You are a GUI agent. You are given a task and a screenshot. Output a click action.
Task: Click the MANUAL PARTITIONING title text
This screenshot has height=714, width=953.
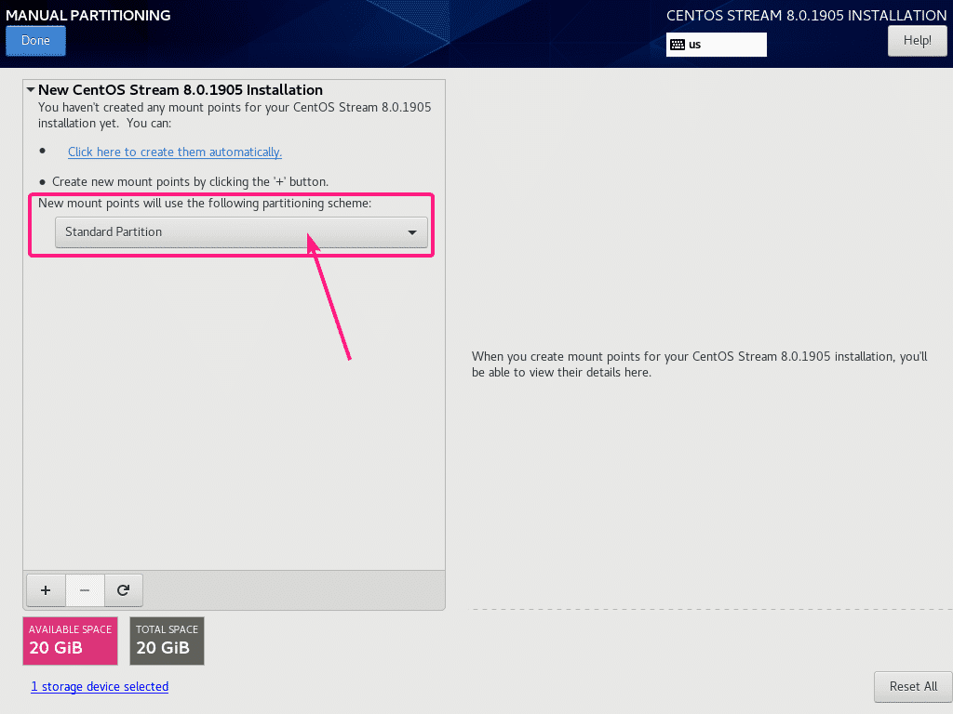88,15
